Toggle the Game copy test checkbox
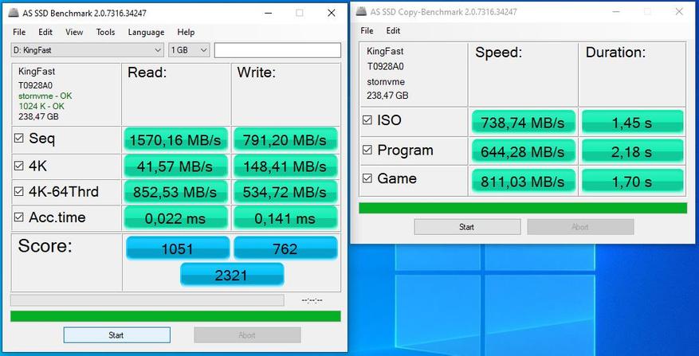Image resolution: width=699 pixels, height=356 pixels. (367, 178)
